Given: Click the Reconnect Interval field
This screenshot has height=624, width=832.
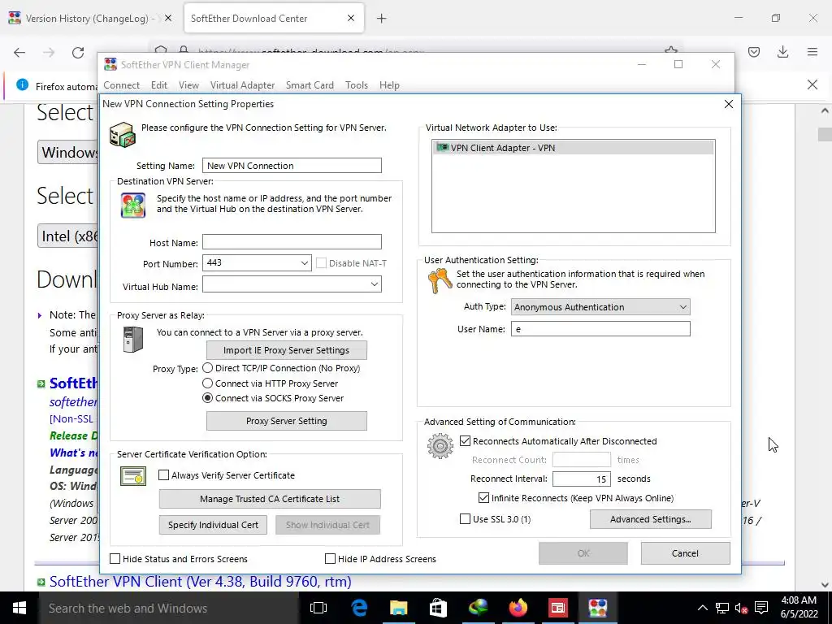Looking at the screenshot, I should 582,479.
